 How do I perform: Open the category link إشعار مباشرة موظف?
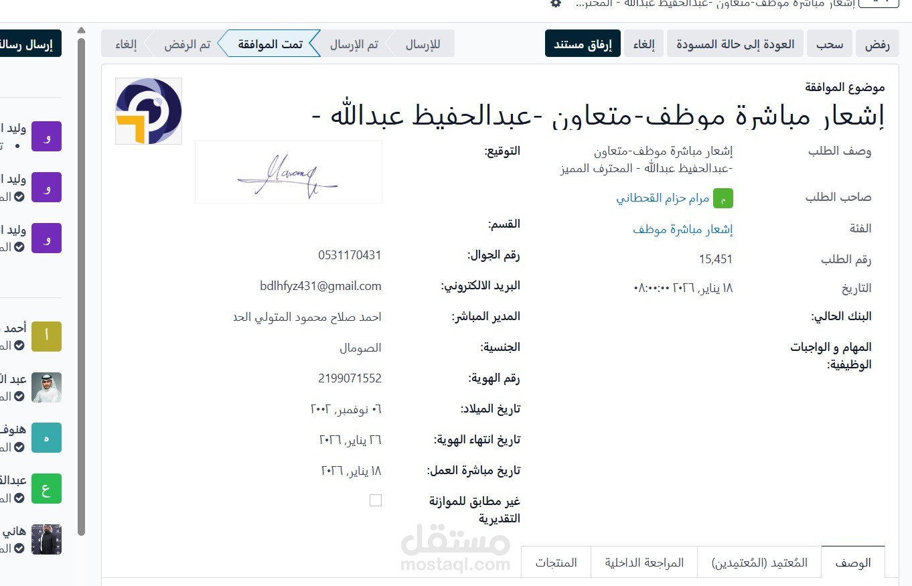(682, 229)
